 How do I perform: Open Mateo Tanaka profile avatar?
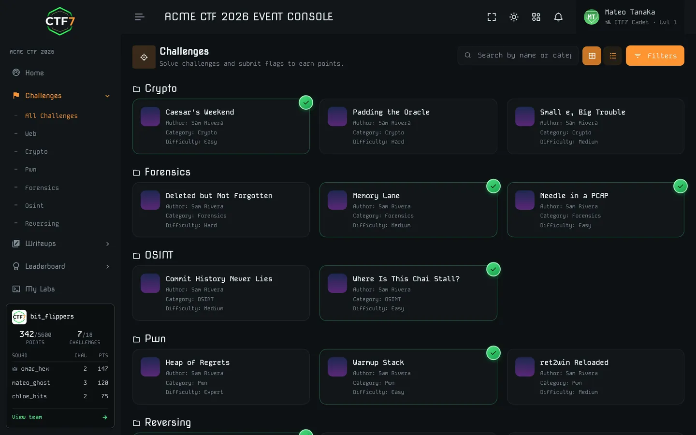point(592,17)
